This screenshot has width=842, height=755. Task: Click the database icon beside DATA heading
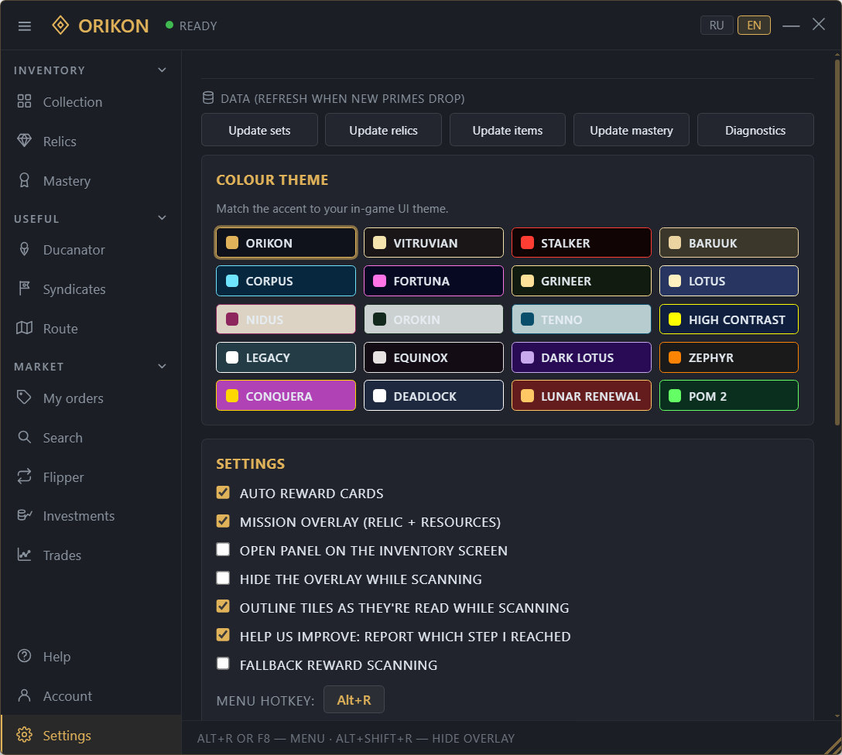click(208, 97)
